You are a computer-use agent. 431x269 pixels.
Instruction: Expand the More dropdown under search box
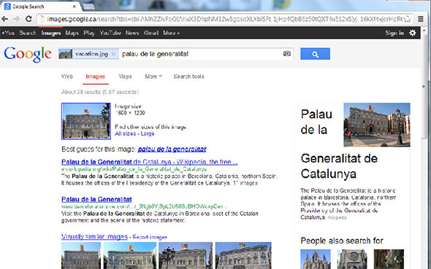point(153,77)
